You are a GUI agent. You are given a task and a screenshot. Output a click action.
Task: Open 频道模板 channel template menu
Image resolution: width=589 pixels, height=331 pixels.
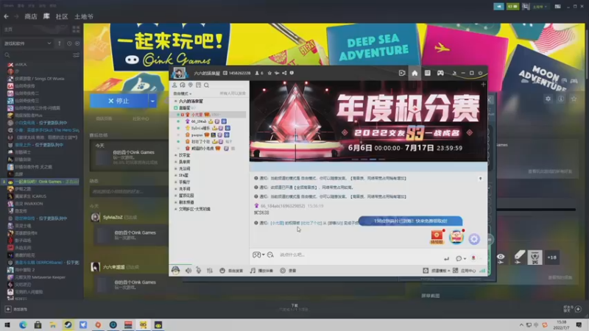[x=437, y=271]
